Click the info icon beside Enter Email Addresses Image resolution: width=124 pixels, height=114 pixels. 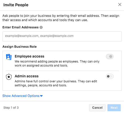41,27
